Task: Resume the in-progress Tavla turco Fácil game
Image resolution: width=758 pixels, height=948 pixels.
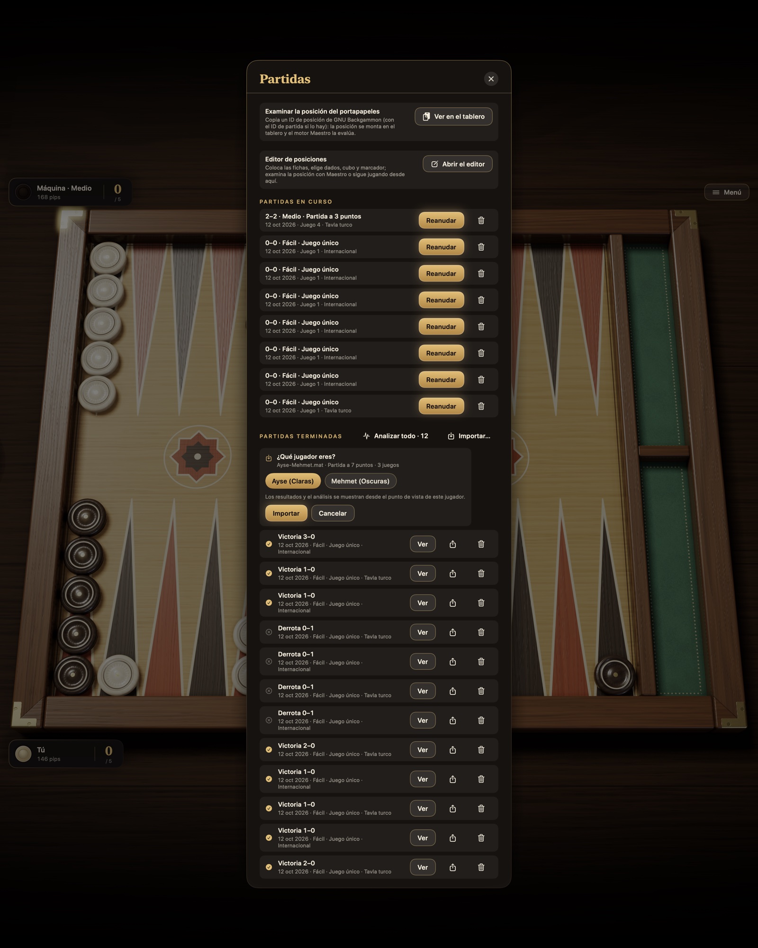Action: 441,406
